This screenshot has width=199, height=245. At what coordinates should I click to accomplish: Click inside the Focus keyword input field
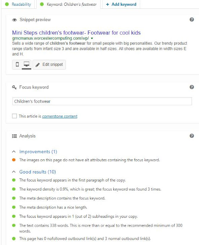[x=102, y=101]
